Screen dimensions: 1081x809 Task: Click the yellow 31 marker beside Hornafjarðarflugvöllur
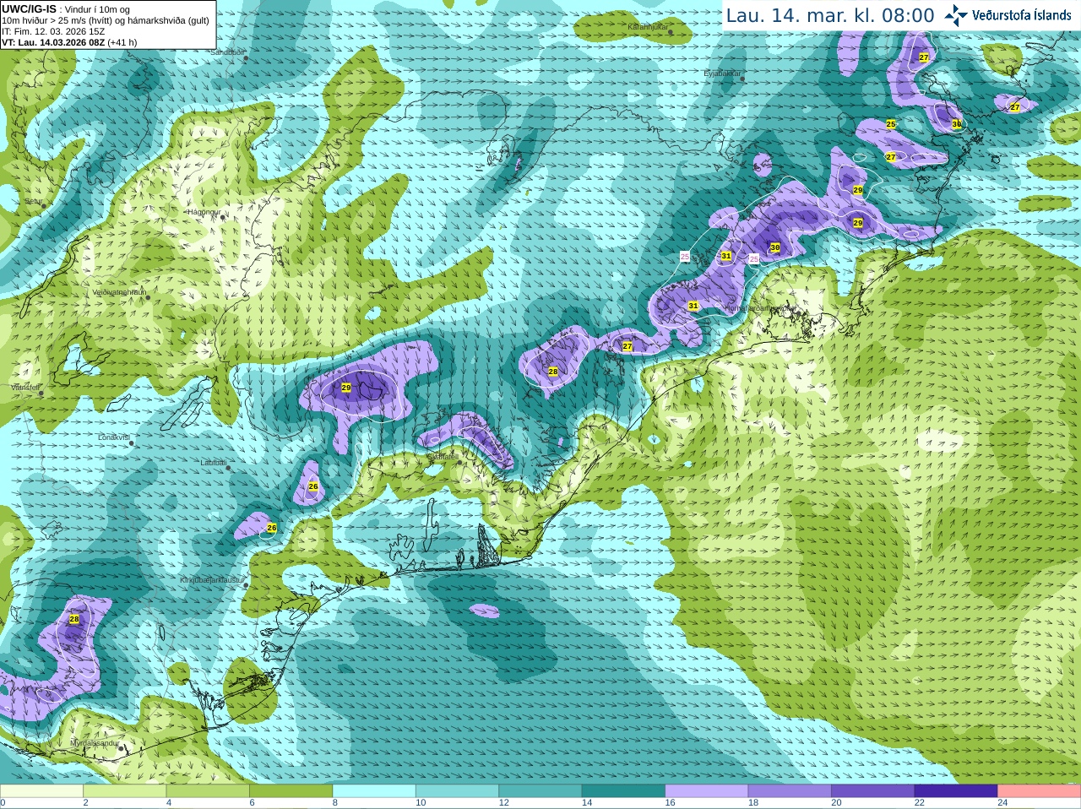[x=693, y=306]
